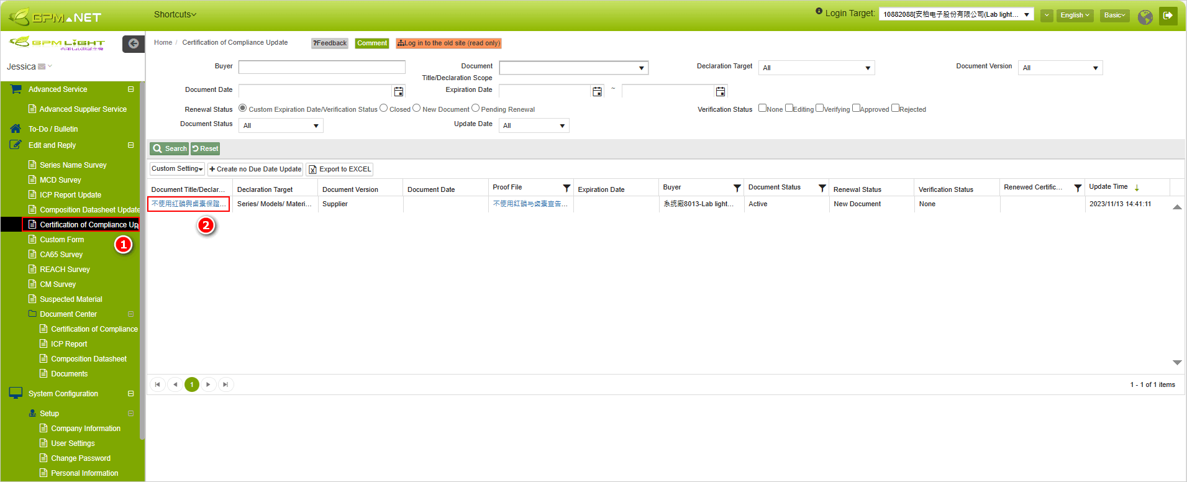Screen dimensions: 1187x482
Task: Go to the last page of results
Action: tap(225, 384)
